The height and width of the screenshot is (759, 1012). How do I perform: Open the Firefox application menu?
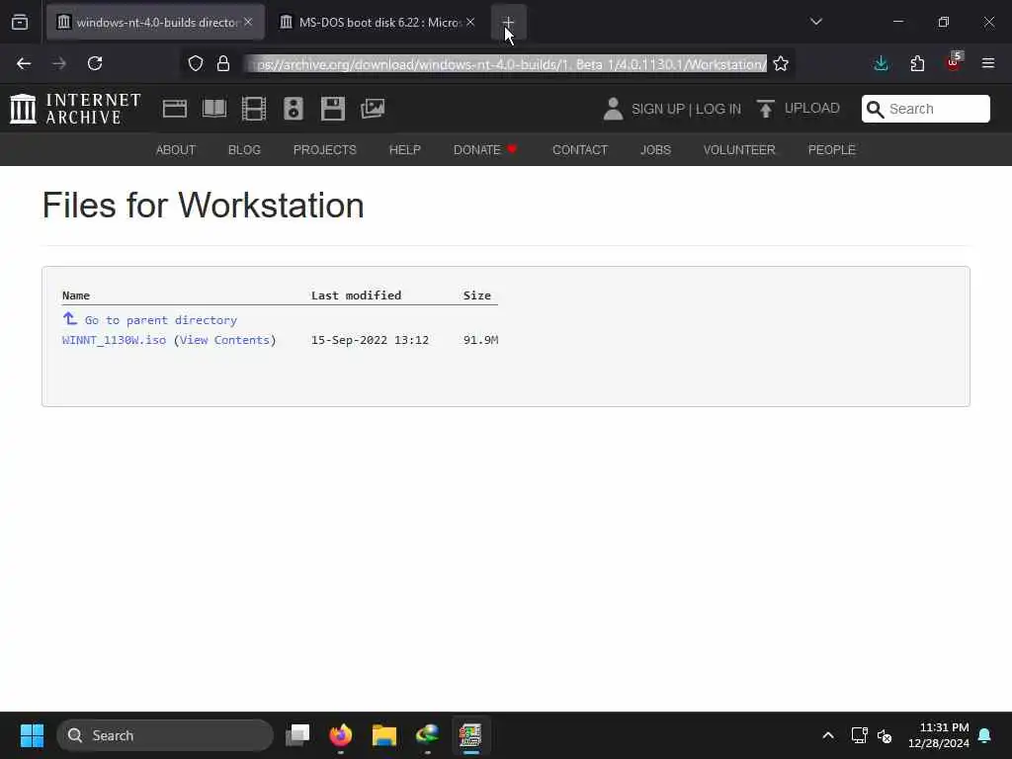(988, 63)
